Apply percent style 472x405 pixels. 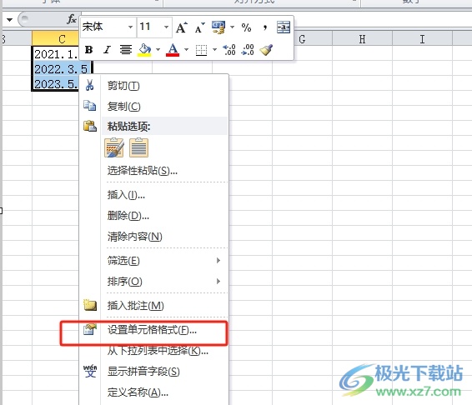pos(246,27)
